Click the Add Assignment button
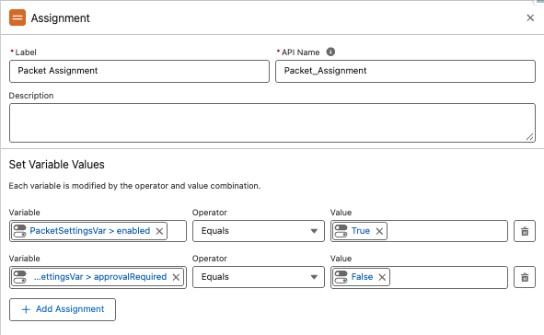The image size is (544, 335). pos(63,309)
